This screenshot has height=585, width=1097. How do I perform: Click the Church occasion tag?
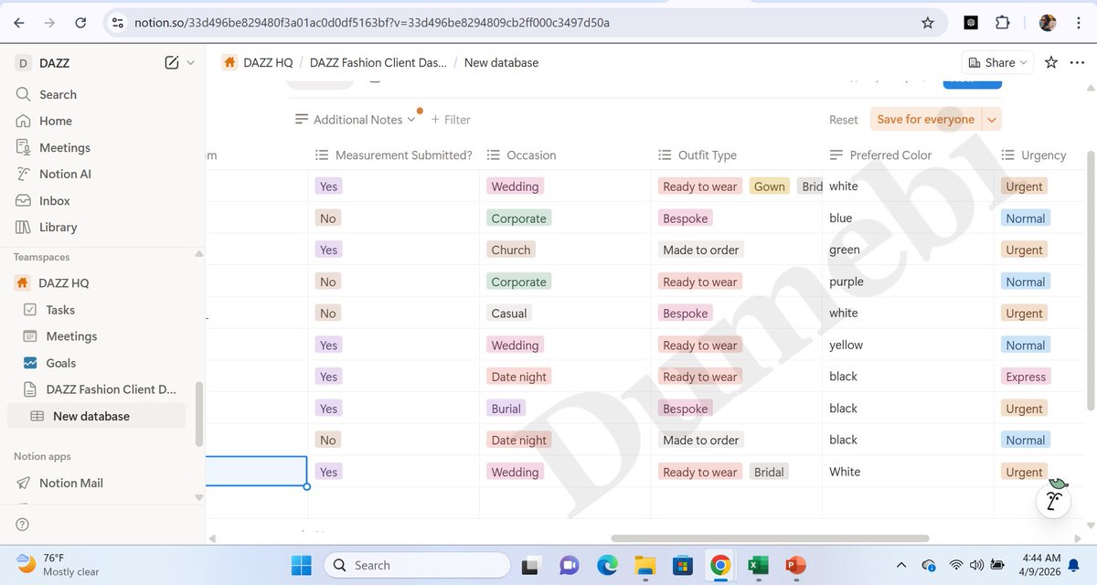point(511,250)
